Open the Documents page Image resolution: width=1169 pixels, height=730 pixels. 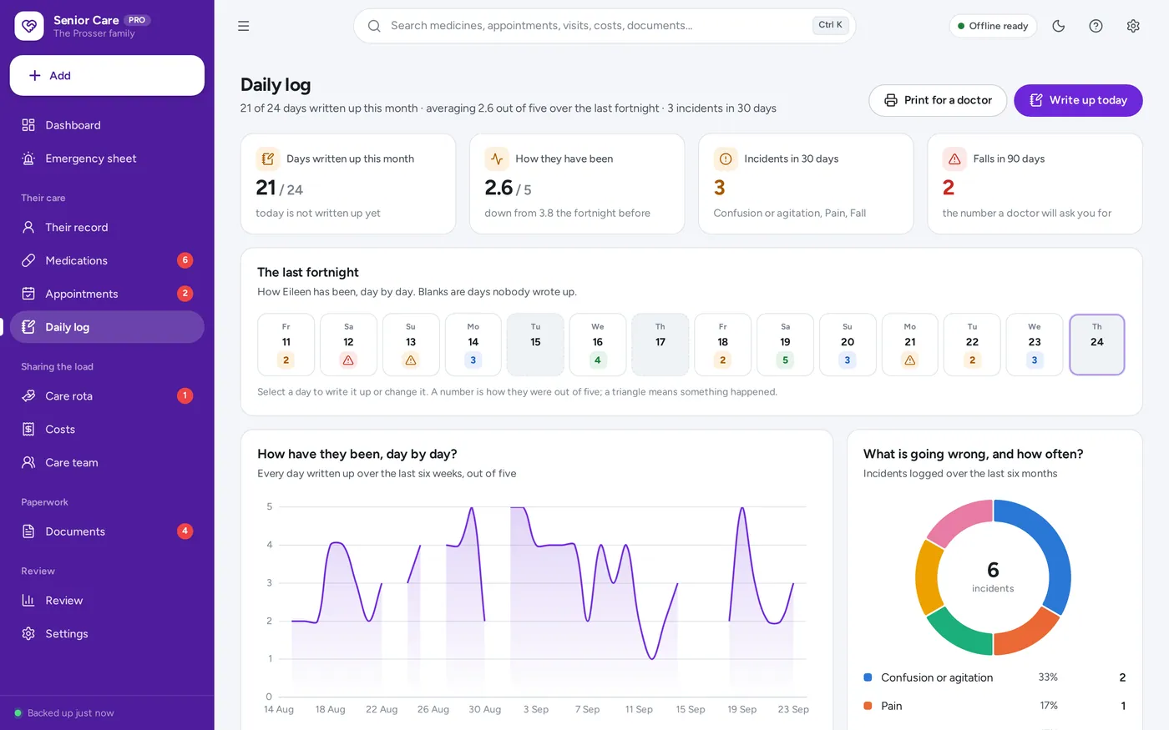pos(107,531)
